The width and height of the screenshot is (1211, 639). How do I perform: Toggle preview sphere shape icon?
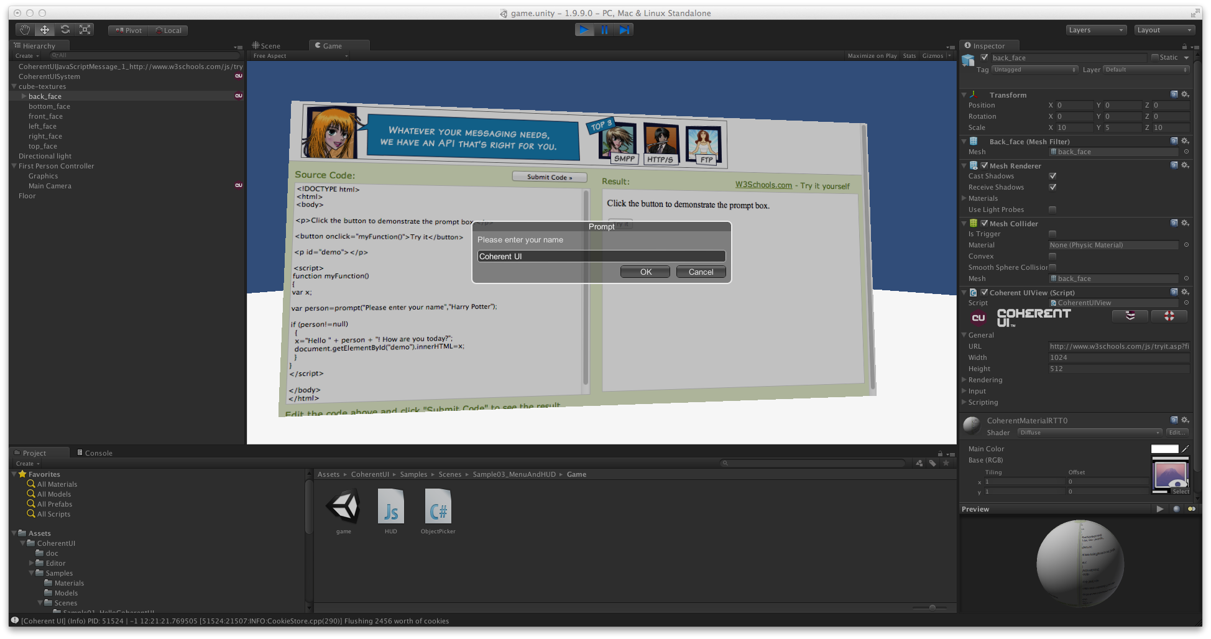click(1176, 509)
